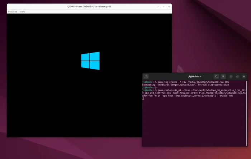Click the terminal search icon

[x=216, y=77]
